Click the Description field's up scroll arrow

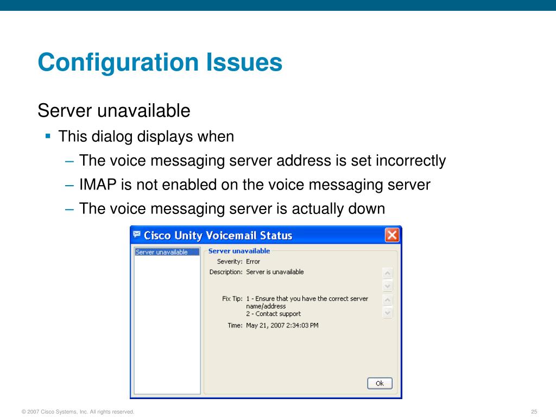pyautogui.click(x=388, y=274)
